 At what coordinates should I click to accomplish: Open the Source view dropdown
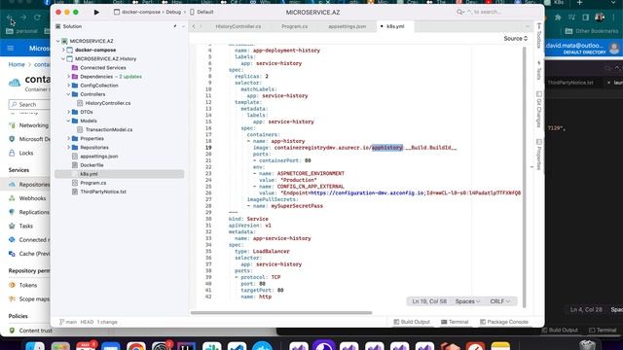tap(515, 39)
